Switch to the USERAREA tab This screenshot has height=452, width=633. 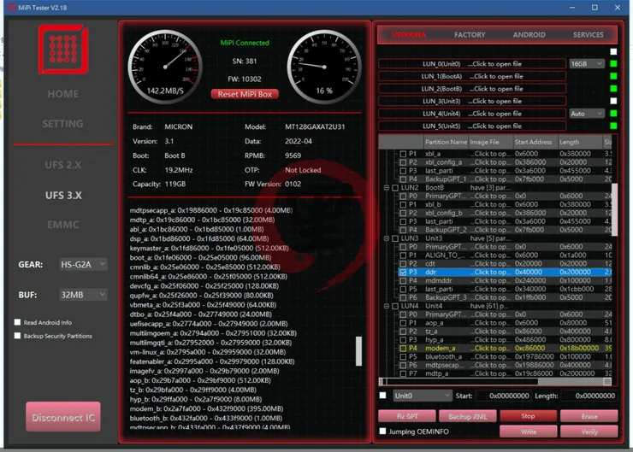pyautogui.click(x=409, y=35)
